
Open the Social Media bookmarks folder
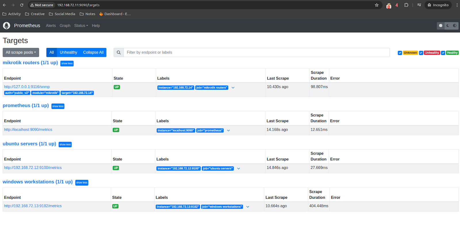tap(62, 14)
